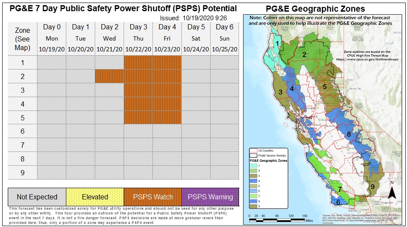
Task: Click zone 4 blue swatch in map legend
Action: (x=253, y=181)
